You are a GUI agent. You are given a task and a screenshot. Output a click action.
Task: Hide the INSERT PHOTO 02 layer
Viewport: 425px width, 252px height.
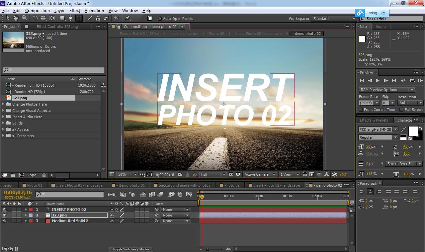4,210
